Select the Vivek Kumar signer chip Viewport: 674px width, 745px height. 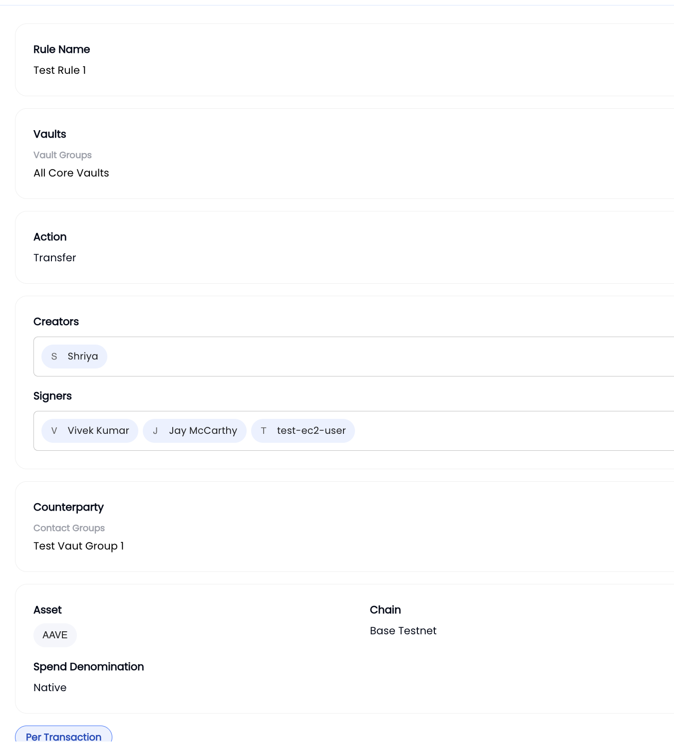point(90,431)
